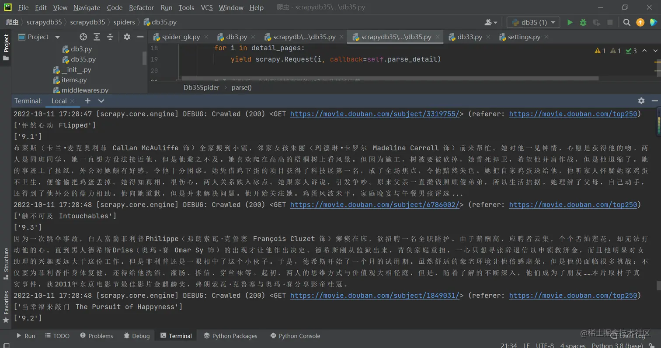Go to next highlighted error arrow
This screenshot has width=661, height=348.
point(655,51)
